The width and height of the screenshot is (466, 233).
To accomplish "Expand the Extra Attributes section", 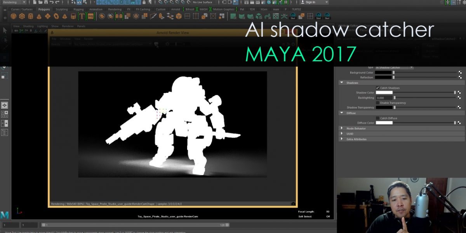I will [x=341, y=139].
